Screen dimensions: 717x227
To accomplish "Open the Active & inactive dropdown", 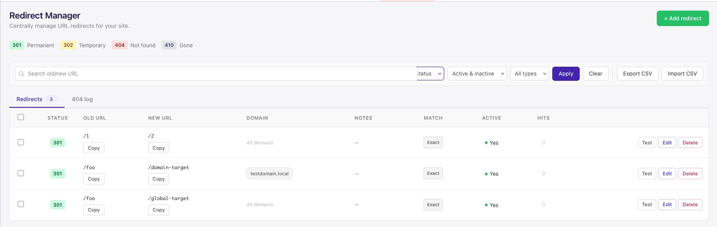I will coord(477,74).
